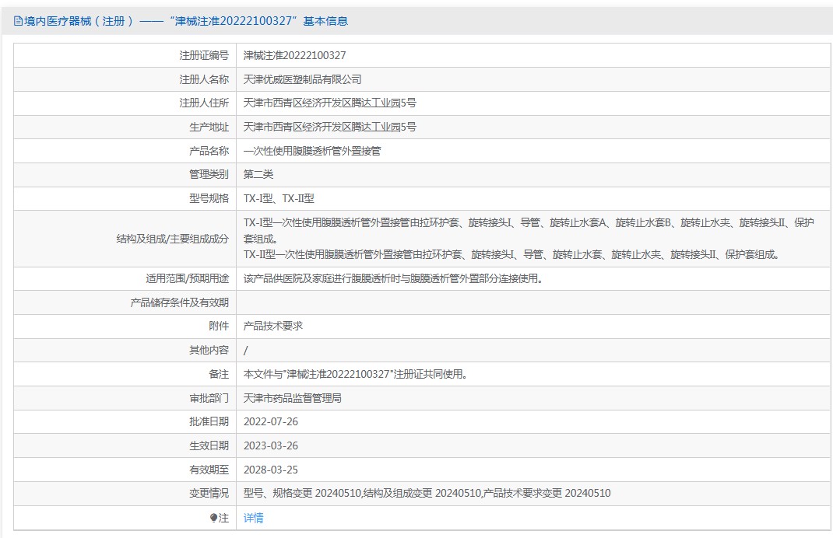The image size is (833, 538).
Task: Select the company name 天津优威医塑制品有限公司
Action: (x=302, y=79)
